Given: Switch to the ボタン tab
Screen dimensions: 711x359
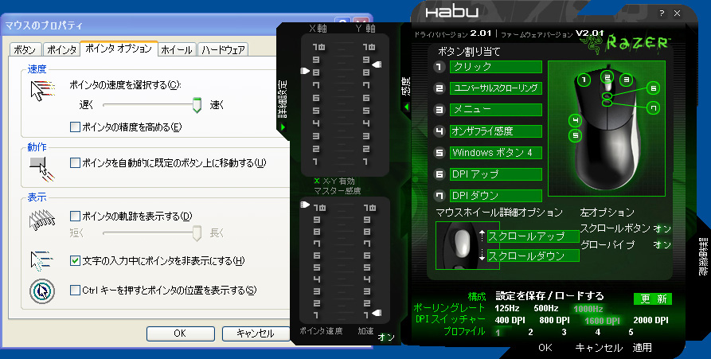Looking at the screenshot, I should point(25,49).
